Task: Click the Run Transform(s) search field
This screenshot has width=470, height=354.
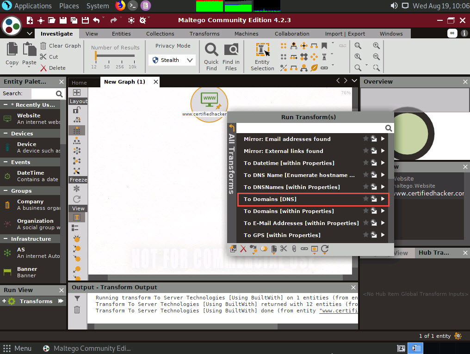Action: 310,128
